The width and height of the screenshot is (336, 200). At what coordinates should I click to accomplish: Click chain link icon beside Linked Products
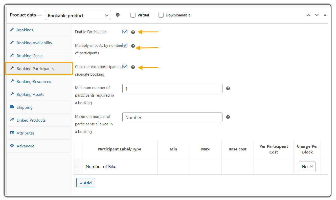(12, 120)
